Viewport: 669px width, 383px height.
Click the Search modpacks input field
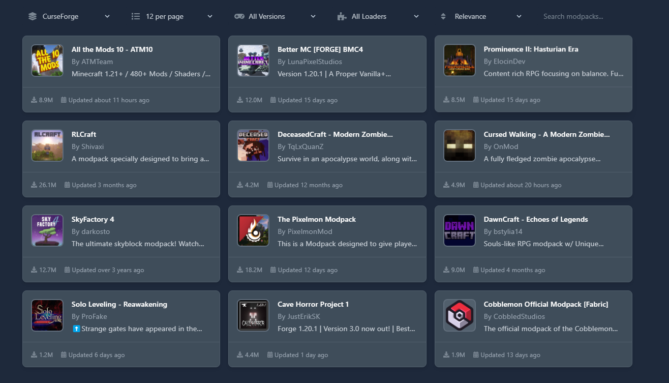(x=585, y=16)
